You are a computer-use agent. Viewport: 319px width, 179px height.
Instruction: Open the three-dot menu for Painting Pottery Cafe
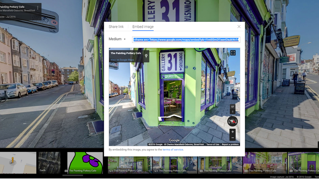38,8
